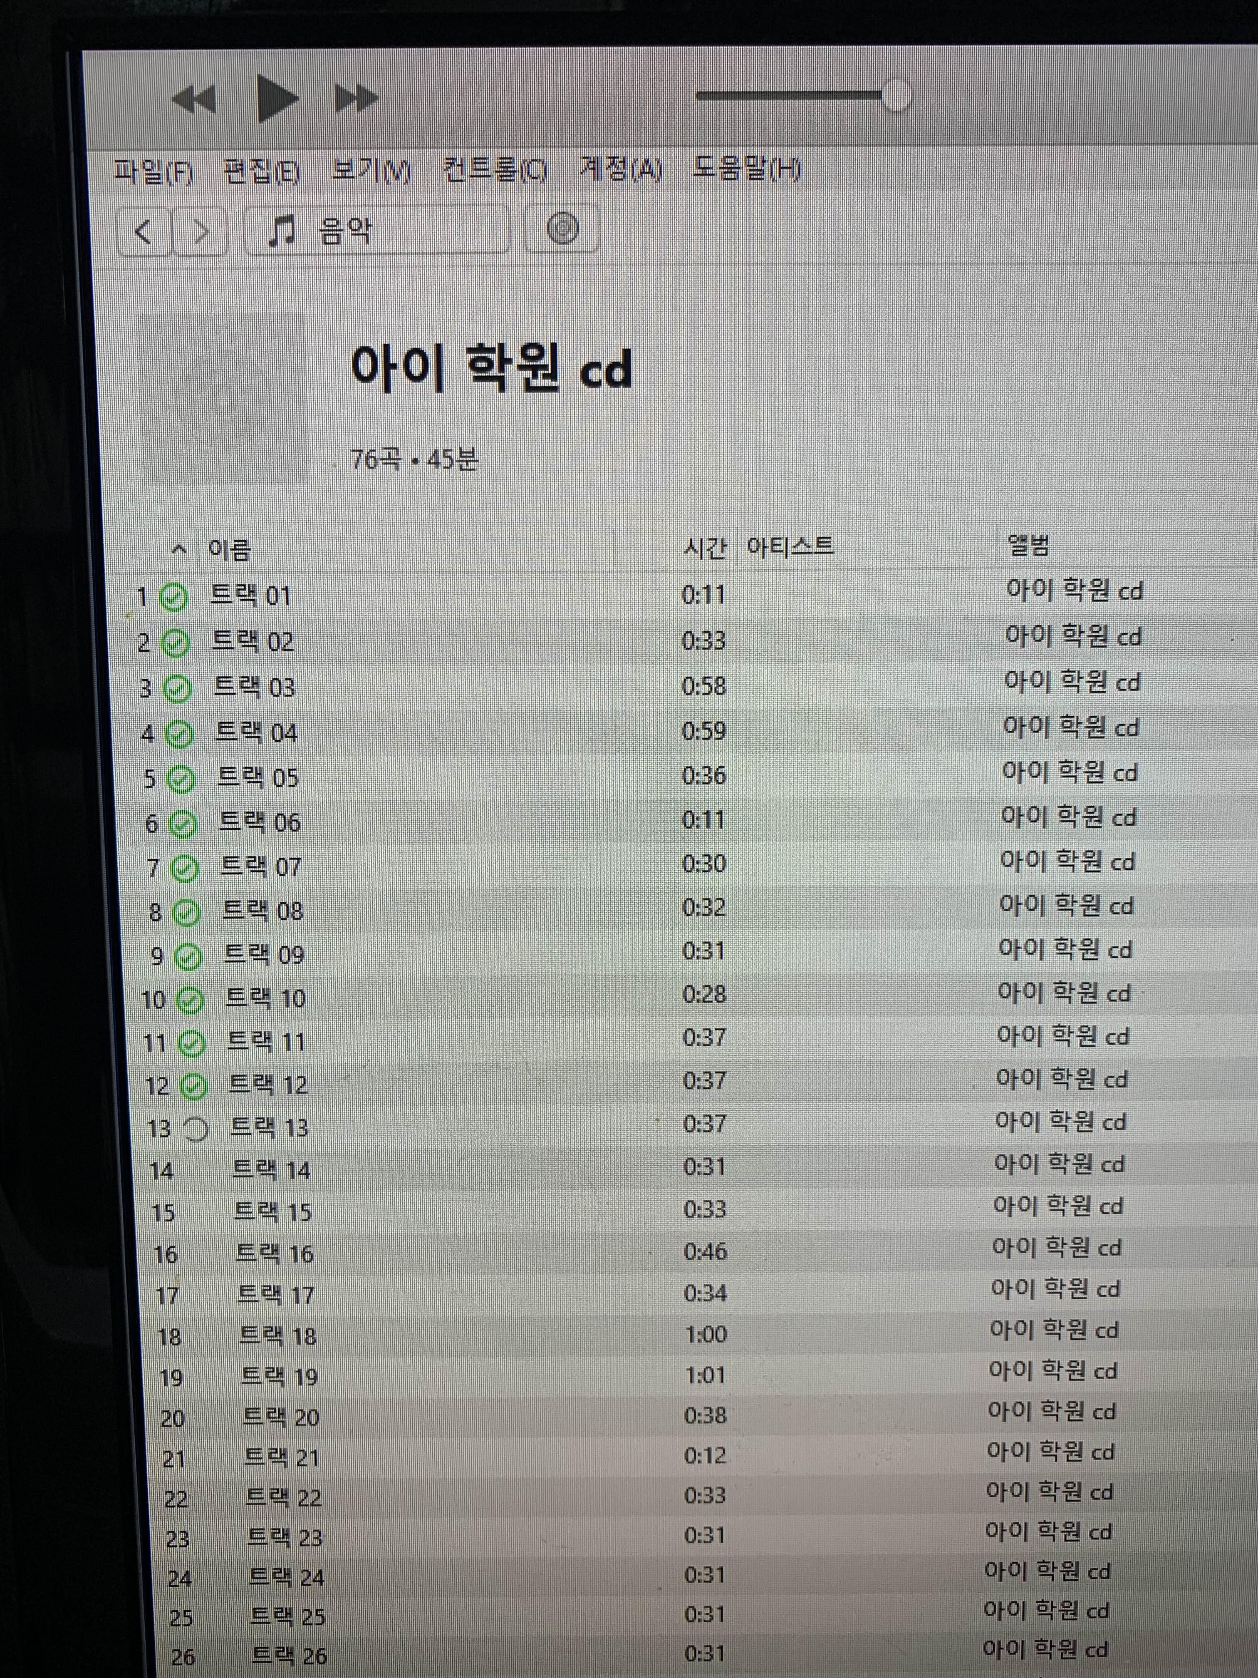Click the sort arrow column header
This screenshot has width=1258, height=1678.
[x=179, y=549]
